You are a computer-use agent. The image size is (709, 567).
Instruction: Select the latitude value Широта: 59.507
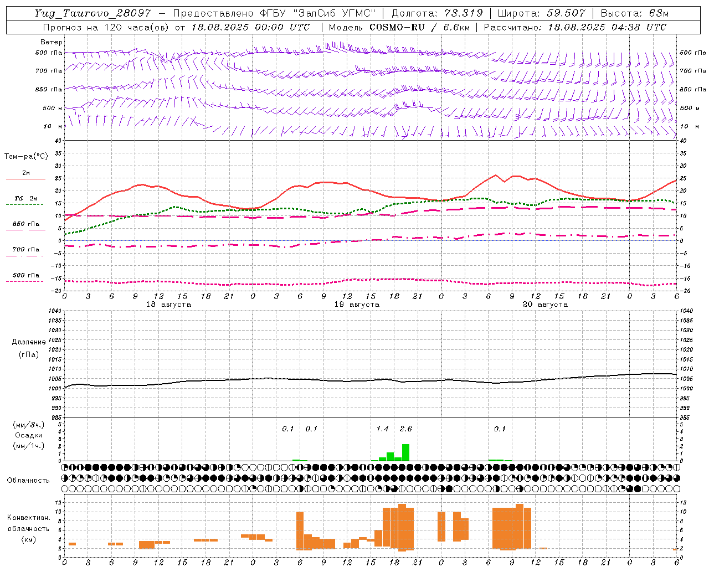click(541, 13)
